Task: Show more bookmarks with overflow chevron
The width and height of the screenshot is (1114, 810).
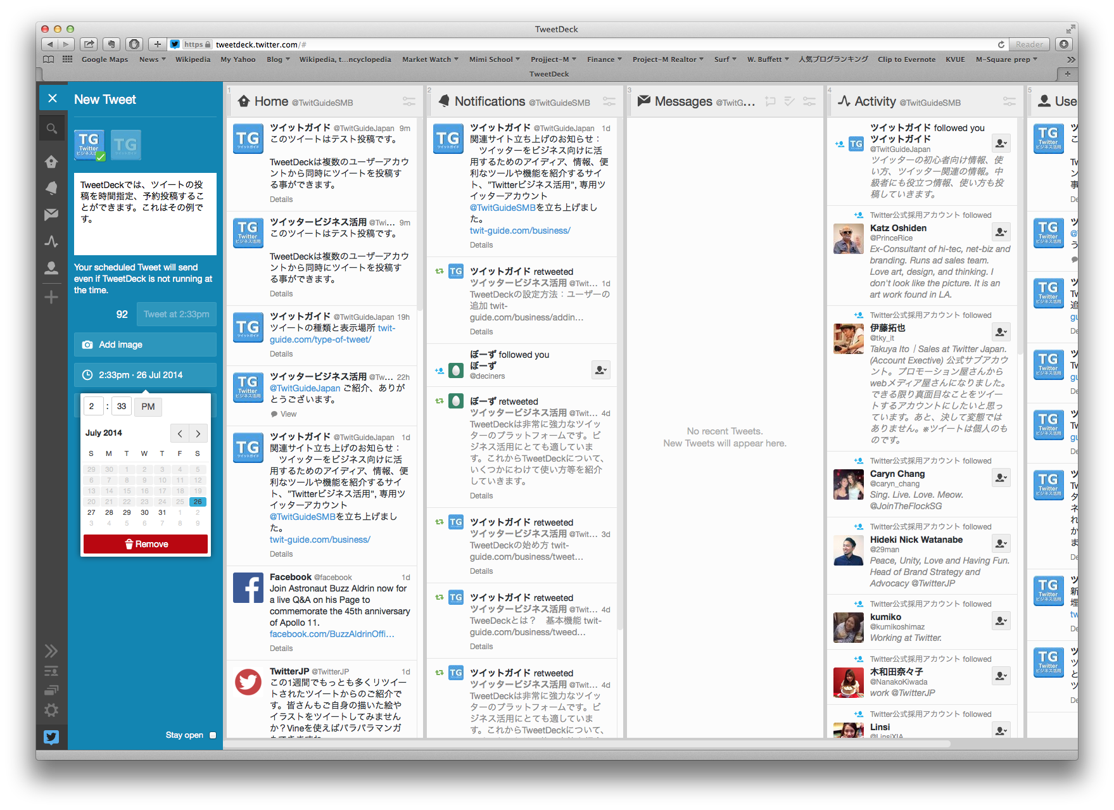Action: [1071, 60]
